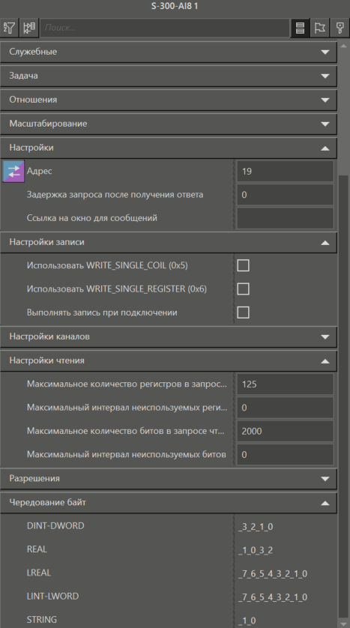The height and width of the screenshot is (628, 350).
Task: Click the tree structure icon beside the filter
Action: click(29, 28)
